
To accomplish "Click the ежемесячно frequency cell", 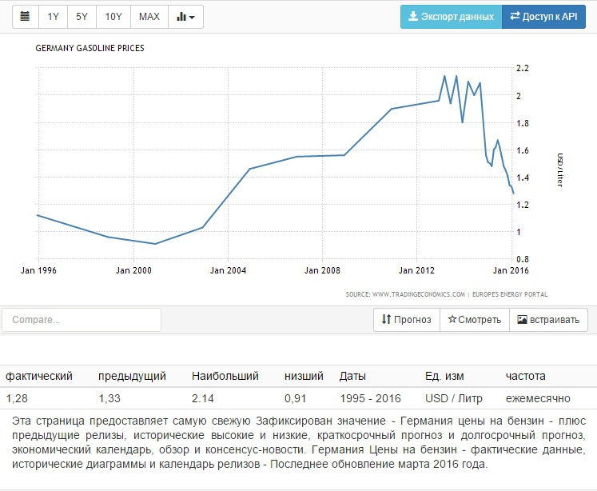I will [538, 398].
